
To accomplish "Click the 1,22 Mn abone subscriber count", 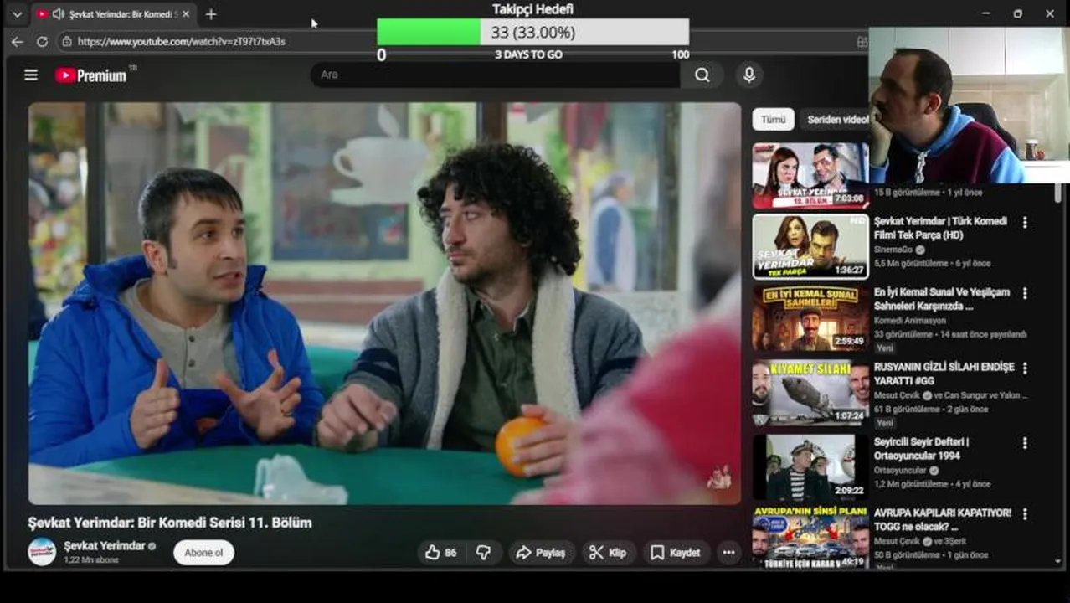I will point(91,560).
